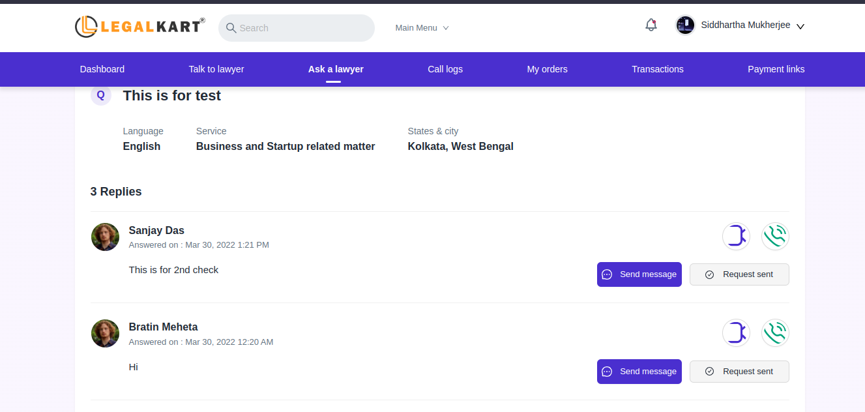View the Transactions tab
The image size is (865, 412).
(657, 69)
